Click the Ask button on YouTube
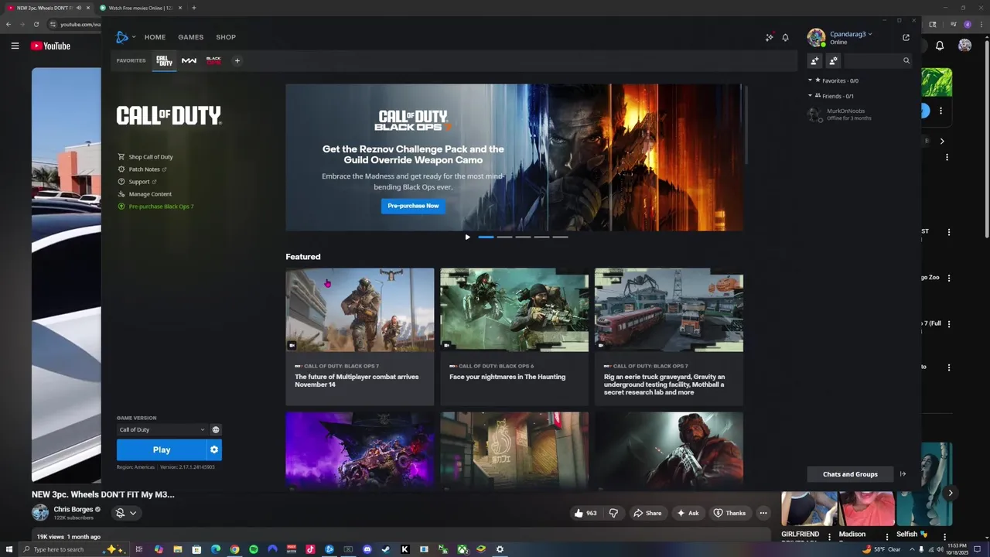Image resolution: width=990 pixels, height=557 pixels. [688, 513]
